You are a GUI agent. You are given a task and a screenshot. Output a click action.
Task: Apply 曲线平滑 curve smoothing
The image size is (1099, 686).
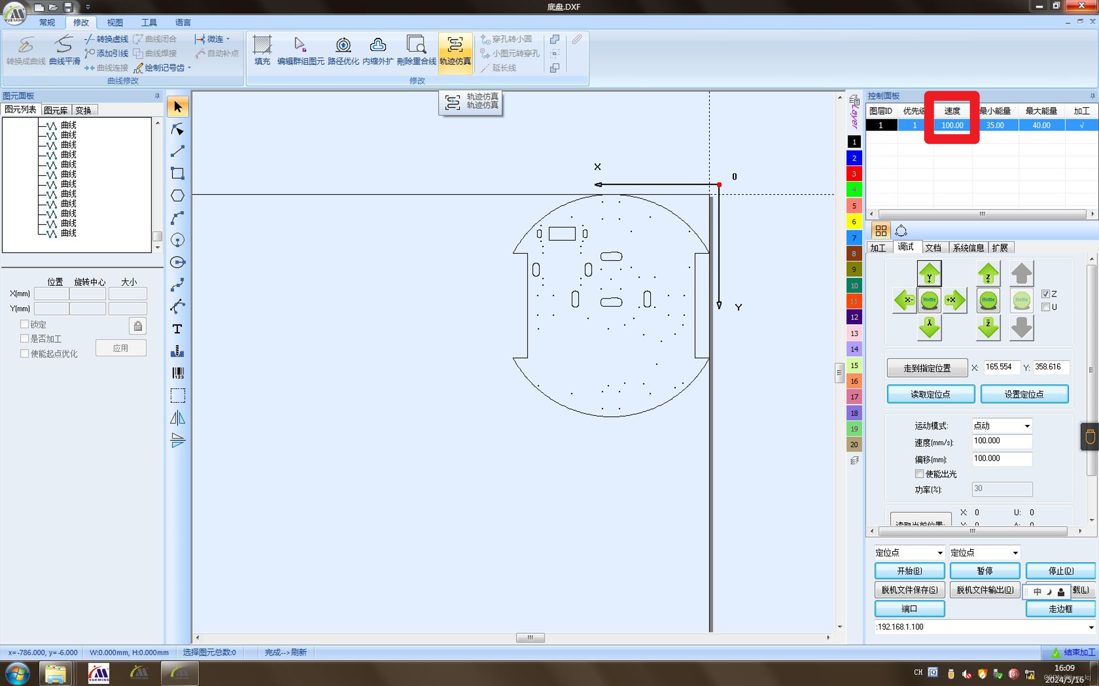[x=64, y=51]
